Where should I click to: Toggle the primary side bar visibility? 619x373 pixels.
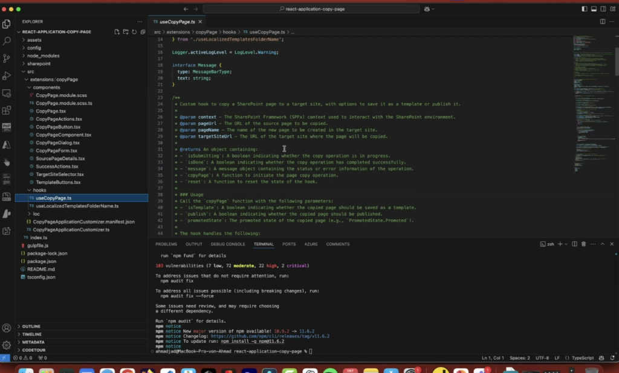tap(584, 9)
